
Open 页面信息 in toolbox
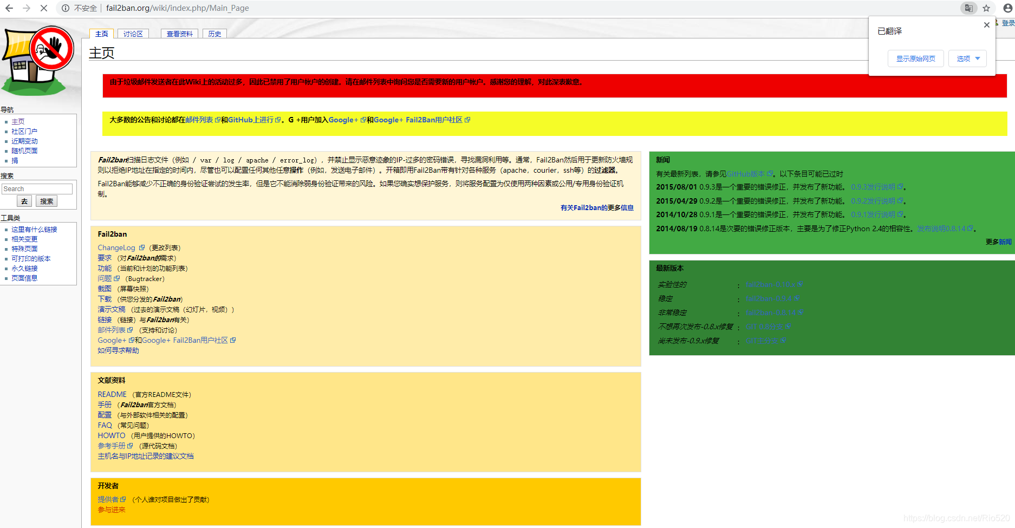pyautogui.click(x=24, y=278)
